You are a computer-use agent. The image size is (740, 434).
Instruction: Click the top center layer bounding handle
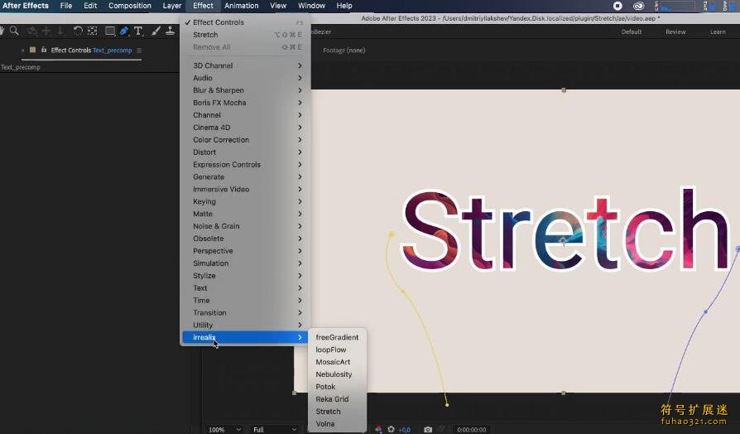(x=564, y=89)
